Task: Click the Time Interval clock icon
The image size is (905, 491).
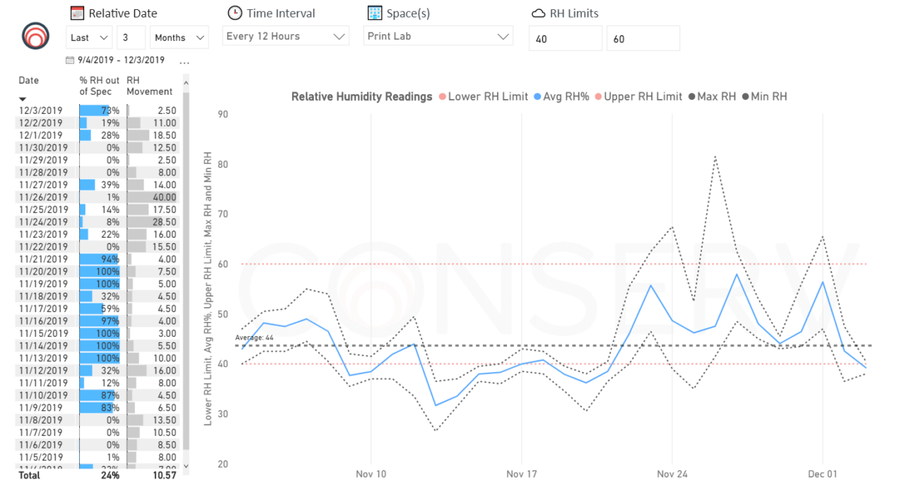Action: point(233,12)
